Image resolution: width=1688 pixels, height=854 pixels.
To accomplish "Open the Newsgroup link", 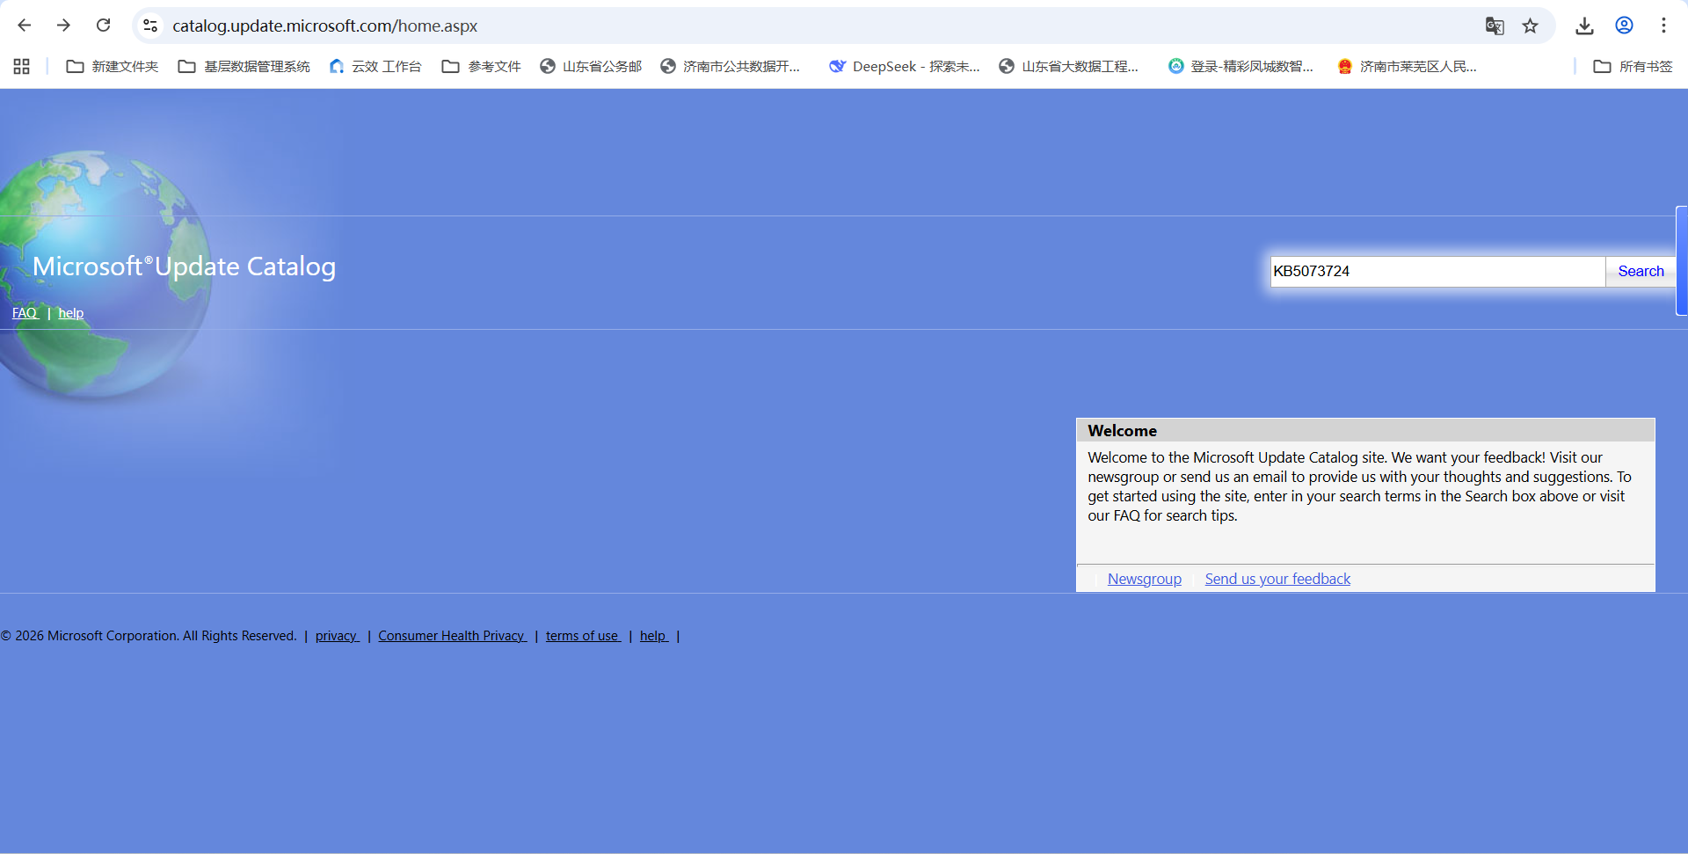I will [1145, 579].
